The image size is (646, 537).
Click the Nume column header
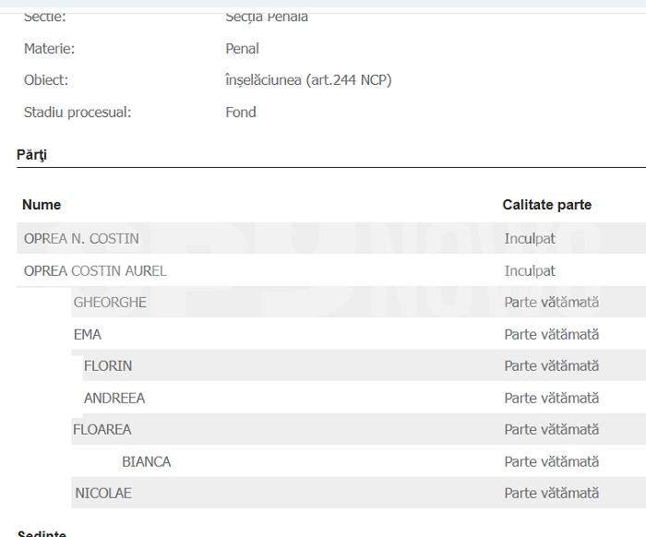pyautogui.click(x=42, y=205)
